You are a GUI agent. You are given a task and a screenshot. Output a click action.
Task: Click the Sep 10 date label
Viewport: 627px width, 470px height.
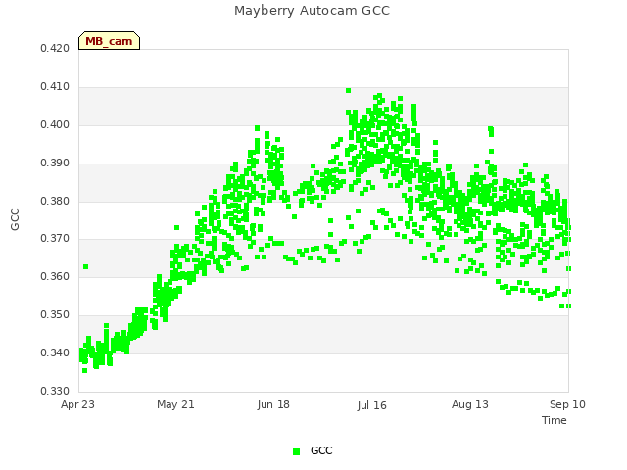click(x=567, y=404)
